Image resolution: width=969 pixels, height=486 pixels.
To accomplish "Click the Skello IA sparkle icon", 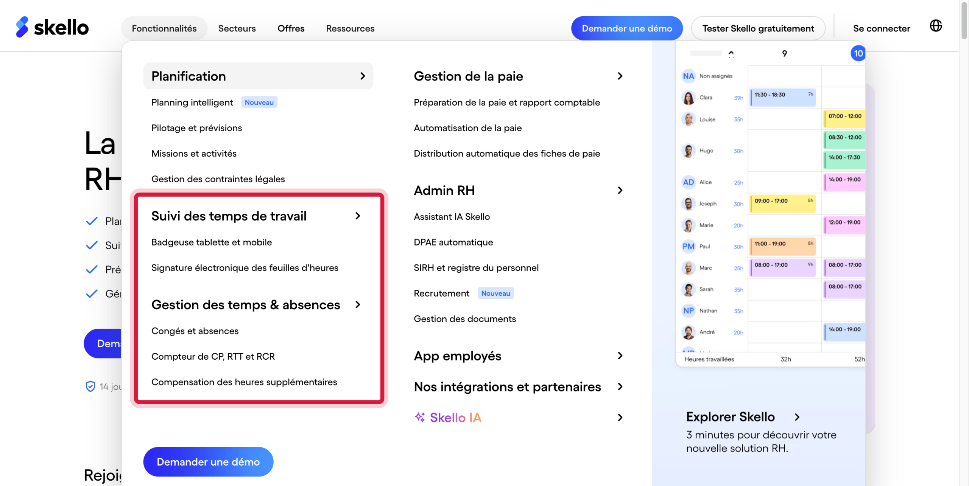I will 420,417.
